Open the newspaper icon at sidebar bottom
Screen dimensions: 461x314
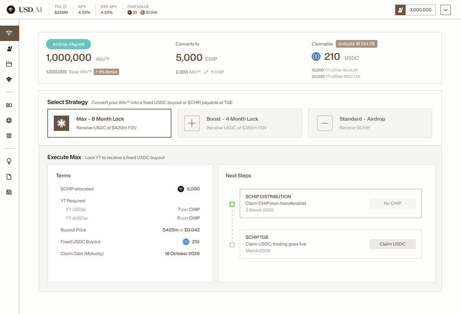9,192
